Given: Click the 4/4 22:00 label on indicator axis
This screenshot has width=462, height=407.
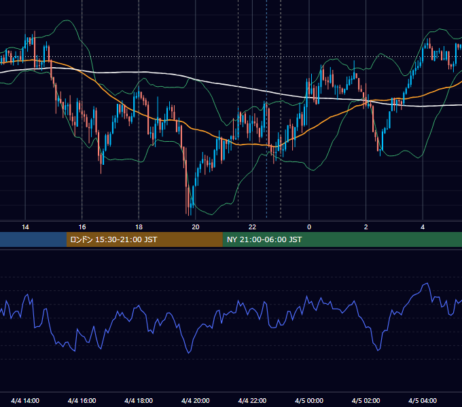Looking at the screenshot, I should pyautogui.click(x=252, y=400).
